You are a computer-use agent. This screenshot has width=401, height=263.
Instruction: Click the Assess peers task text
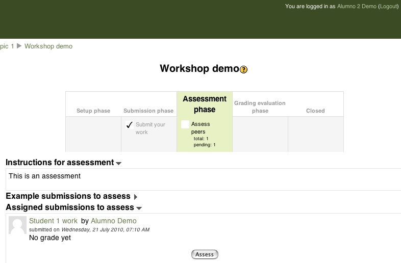point(200,128)
